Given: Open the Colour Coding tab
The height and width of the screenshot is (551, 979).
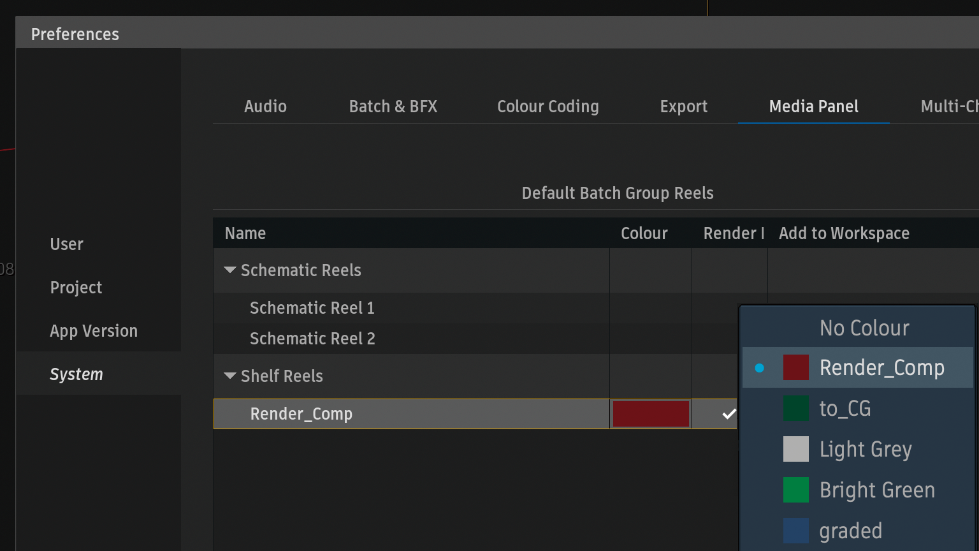Looking at the screenshot, I should pyautogui.click(x=548, y=107).
